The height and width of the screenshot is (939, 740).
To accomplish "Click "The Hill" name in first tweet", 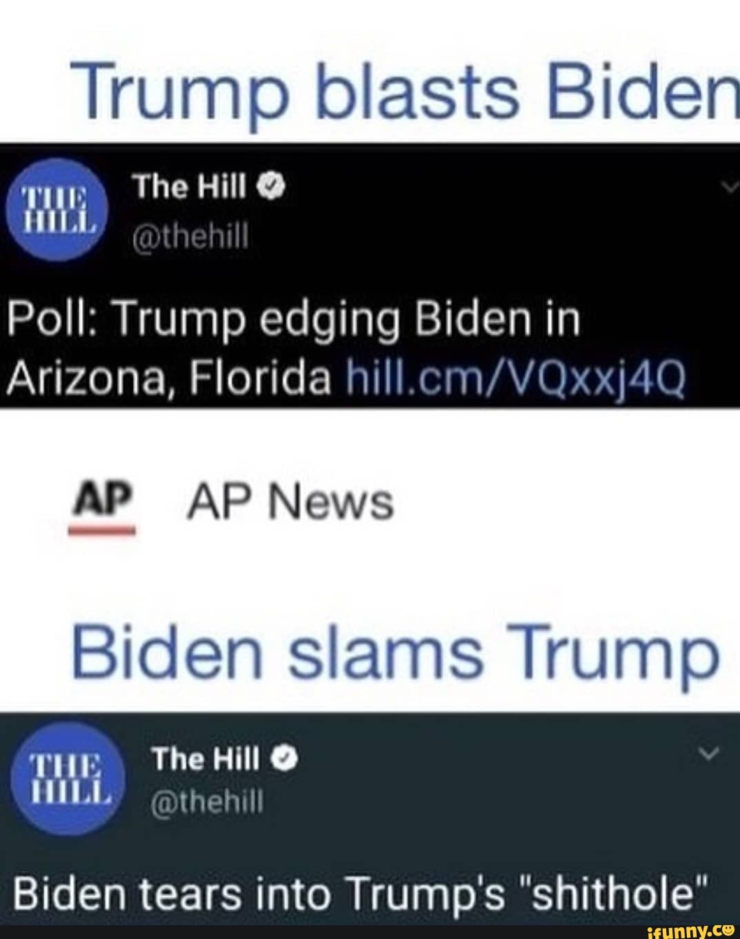I will [x=190, y=185].
